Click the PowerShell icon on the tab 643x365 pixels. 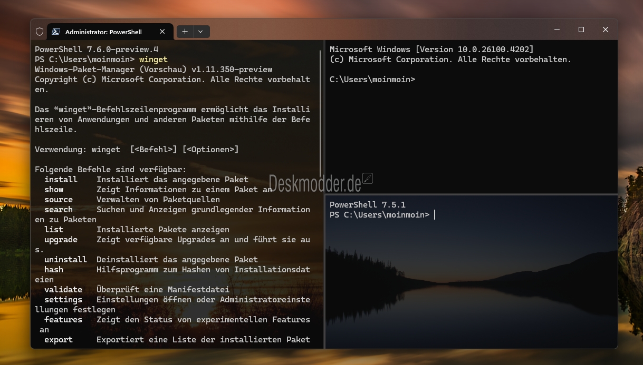56,32
